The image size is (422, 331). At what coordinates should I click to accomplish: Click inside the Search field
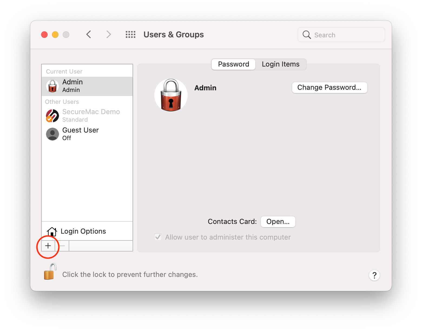(341, 35)
